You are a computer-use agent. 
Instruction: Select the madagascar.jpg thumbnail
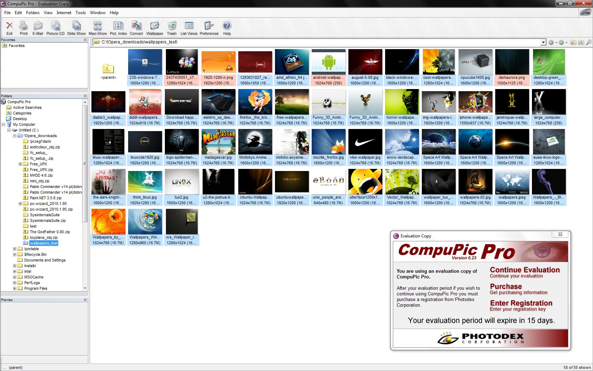218,141
